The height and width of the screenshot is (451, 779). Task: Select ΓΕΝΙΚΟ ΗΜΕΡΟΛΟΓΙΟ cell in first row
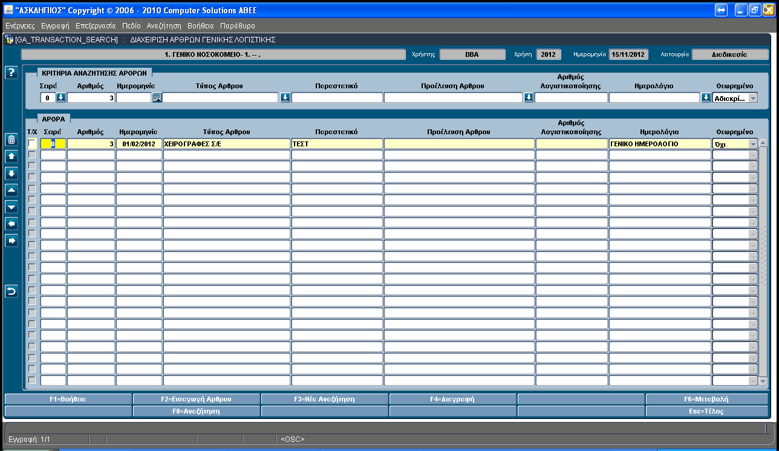coord(660,144)
